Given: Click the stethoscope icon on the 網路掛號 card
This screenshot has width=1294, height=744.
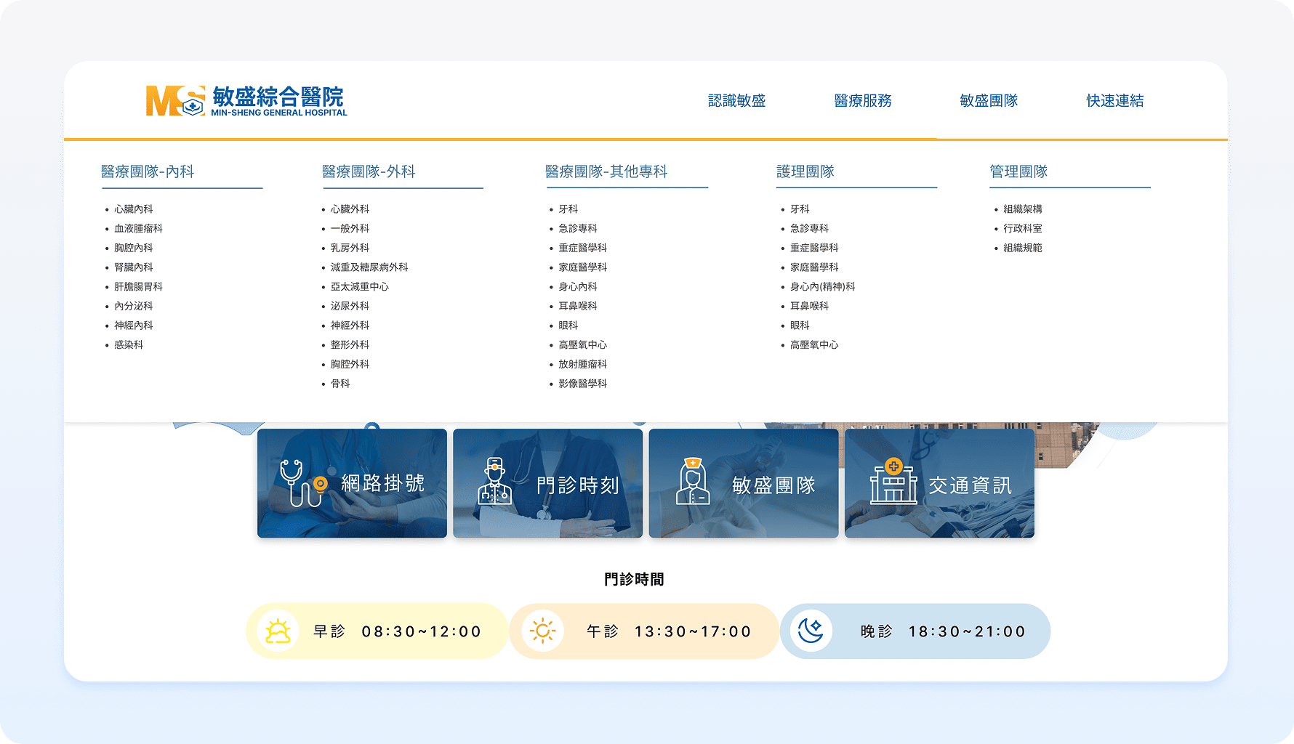Looking at the screenshot, I should tap(302, 483).
